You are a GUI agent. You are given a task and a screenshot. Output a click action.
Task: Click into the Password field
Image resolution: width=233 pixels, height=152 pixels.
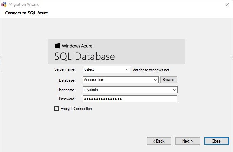tap(130, 99)
